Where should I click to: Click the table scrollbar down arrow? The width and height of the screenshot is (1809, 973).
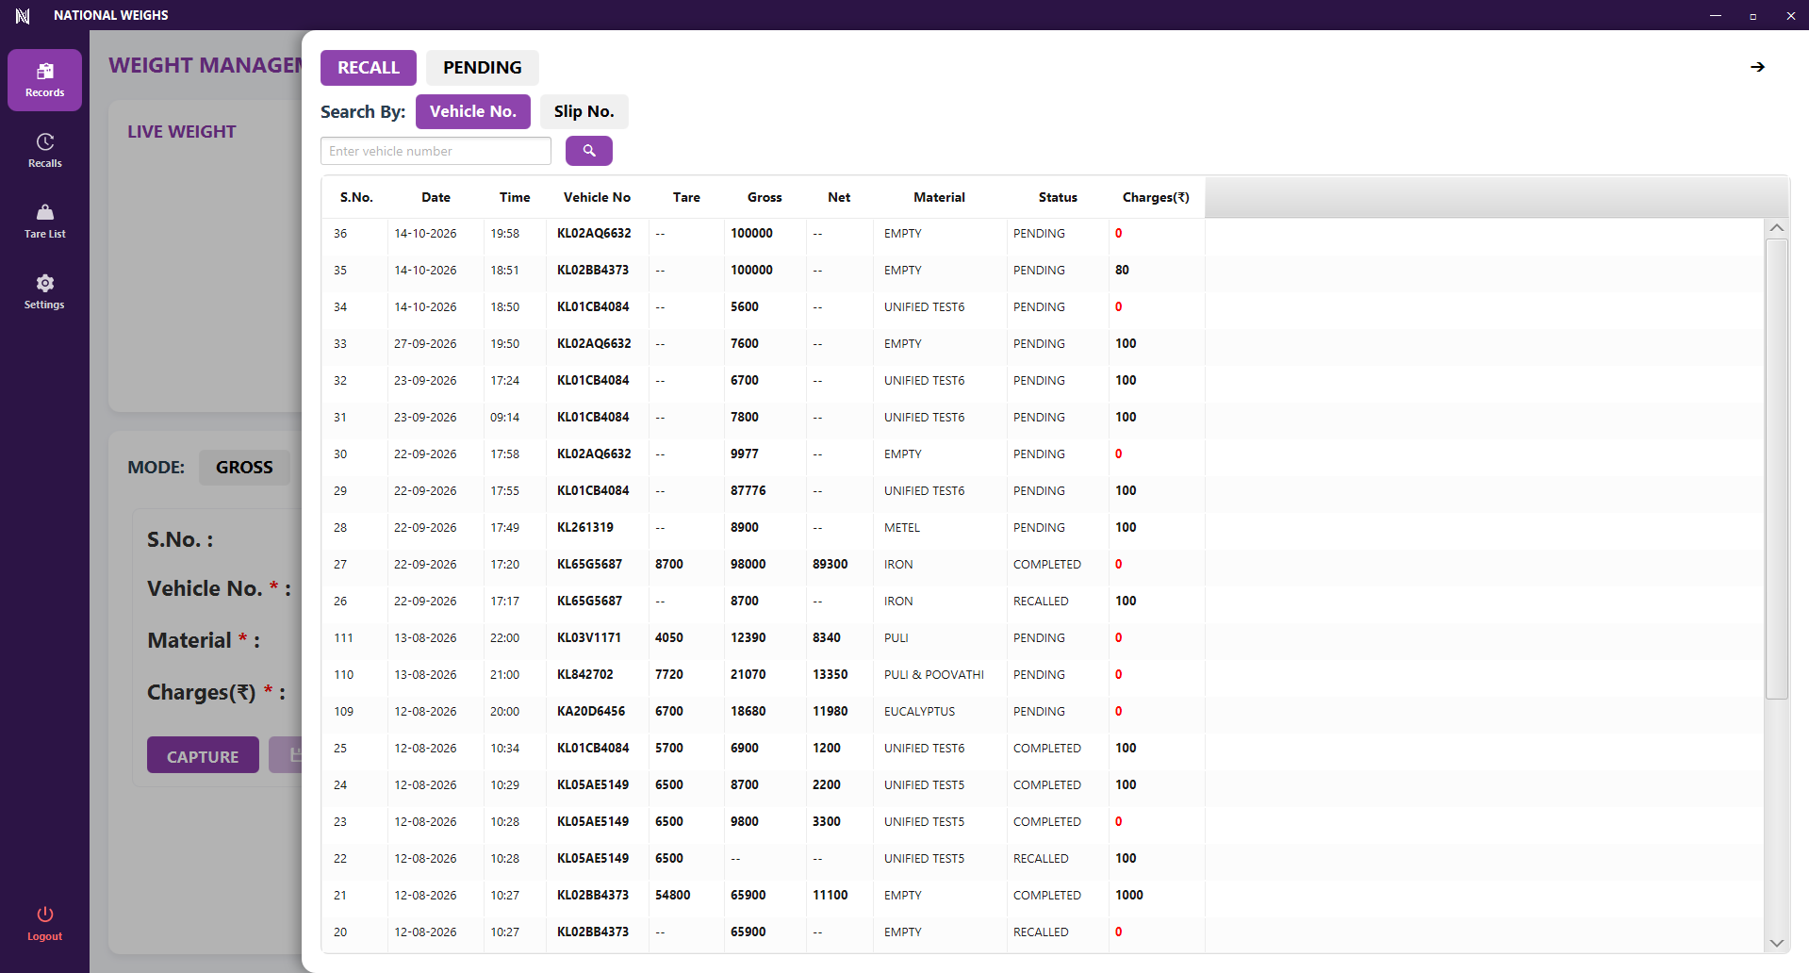tap(1777, 943)
